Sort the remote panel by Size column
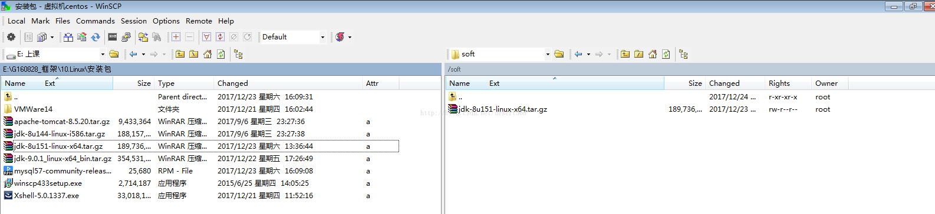Image resolution: width=935 pixels, height=214 pixels. pyautogui.click(x=684, y=83)
